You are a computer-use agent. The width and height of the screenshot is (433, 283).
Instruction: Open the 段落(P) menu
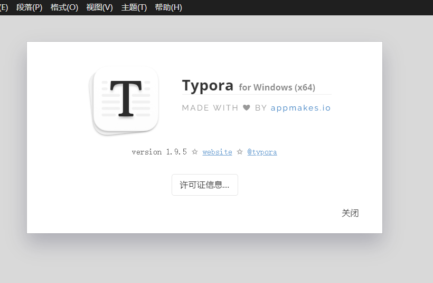pyautogui.click(x=29, y=7)
